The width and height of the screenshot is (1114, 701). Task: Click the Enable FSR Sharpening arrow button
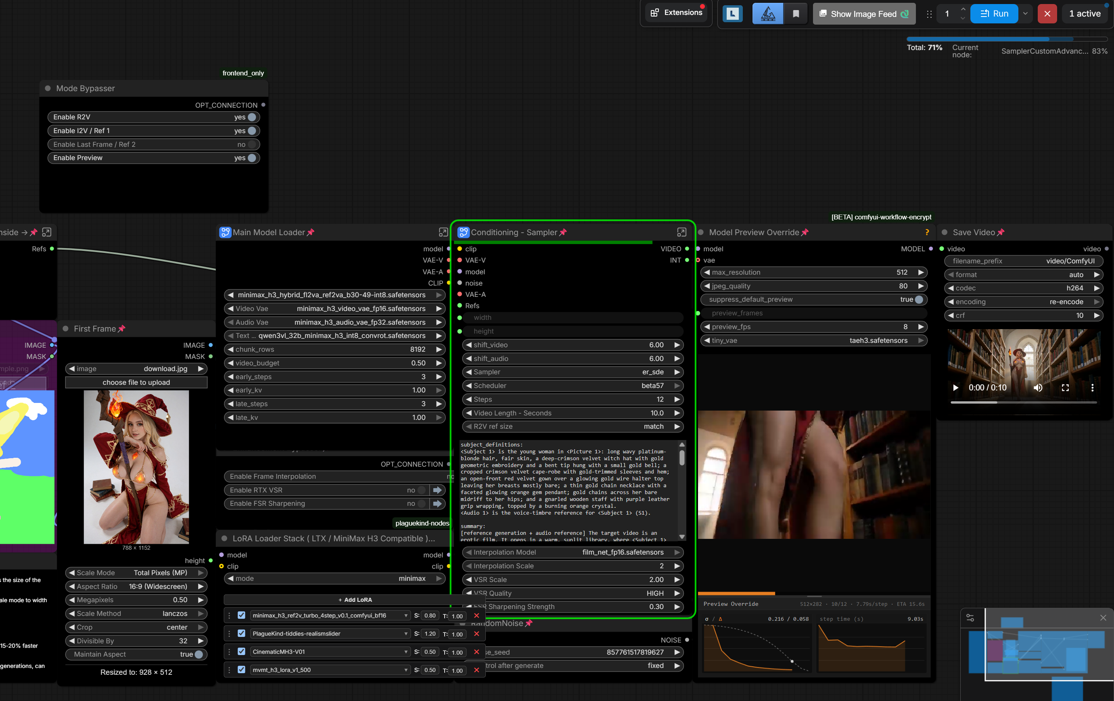[437, 503]
